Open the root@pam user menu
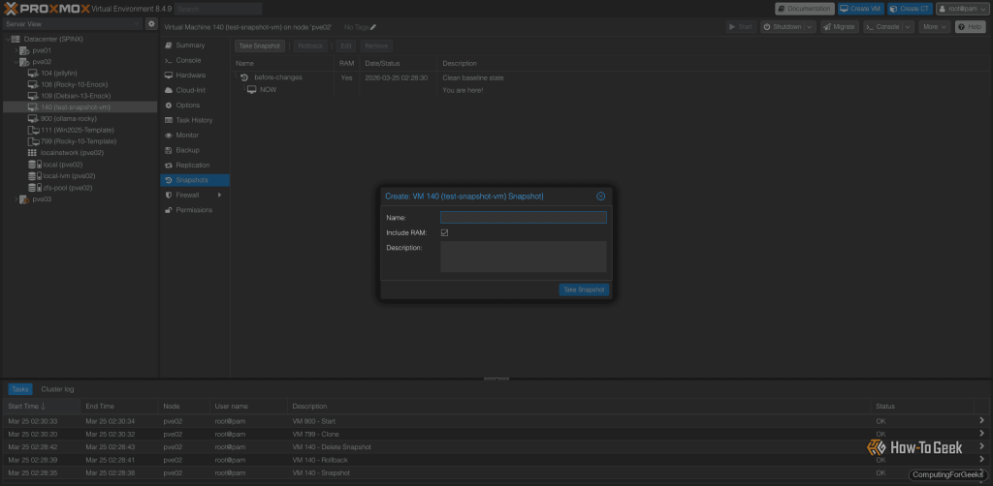This screenshot has width=993, height=486. coord(962,9)
